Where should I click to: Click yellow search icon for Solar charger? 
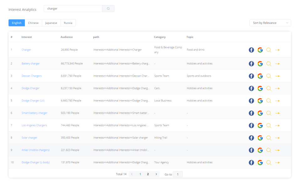269,138
